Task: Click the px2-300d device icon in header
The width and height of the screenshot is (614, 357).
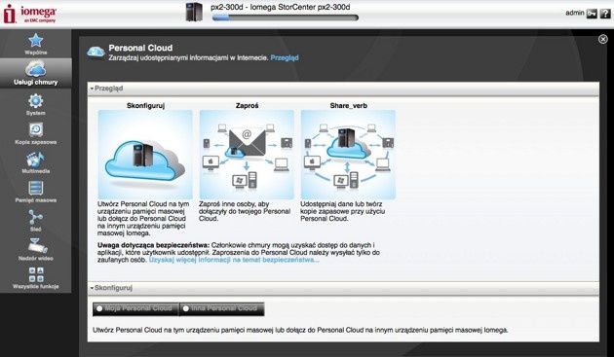Action: coord(194,12)
